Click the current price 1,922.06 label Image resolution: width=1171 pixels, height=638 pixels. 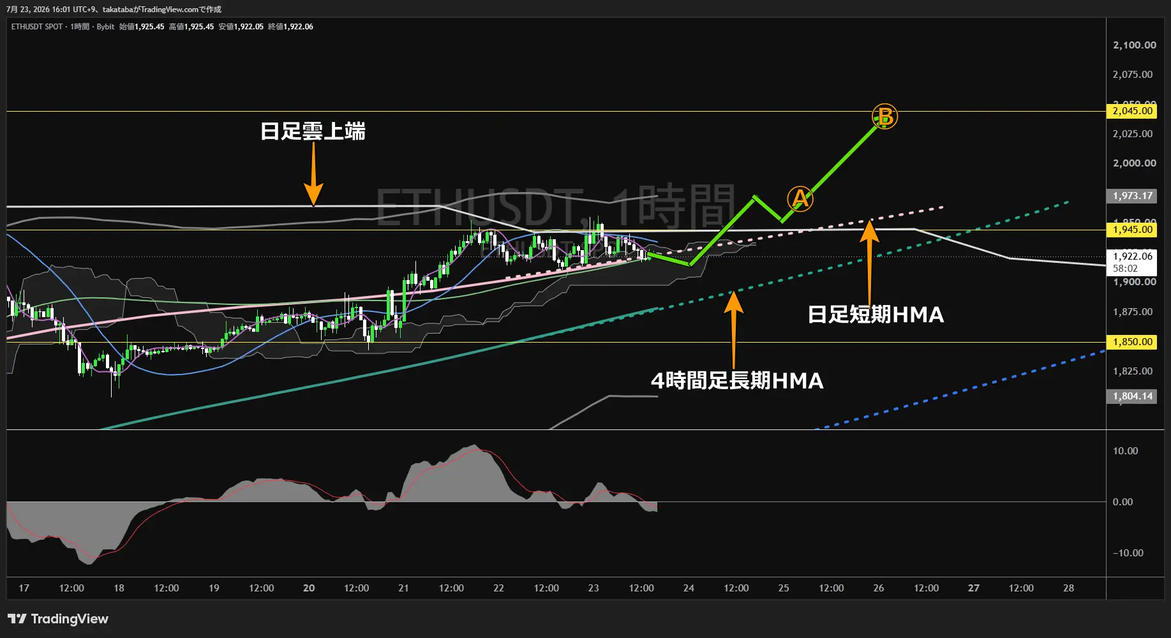(x=1132, y=256)
